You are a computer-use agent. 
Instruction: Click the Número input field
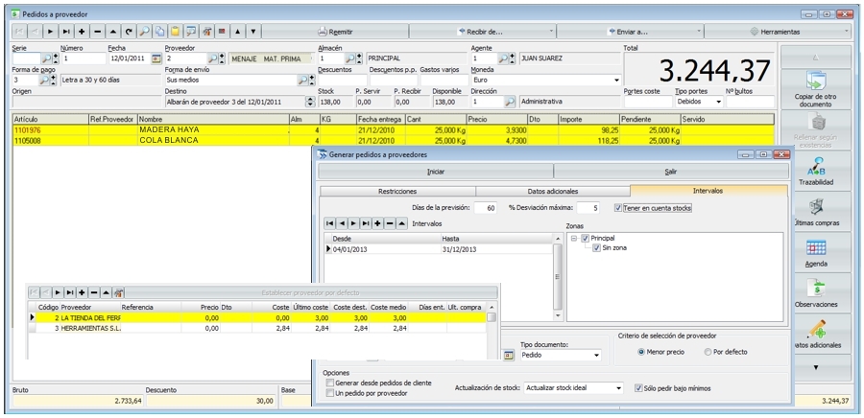[x=84, y=58]
